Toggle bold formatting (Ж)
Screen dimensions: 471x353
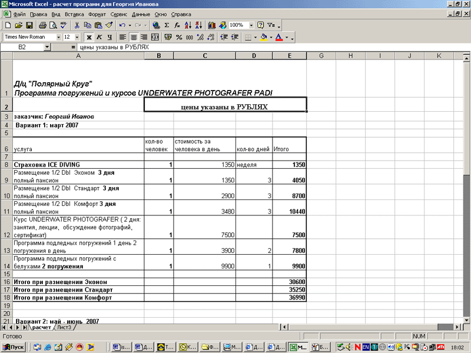89,37
